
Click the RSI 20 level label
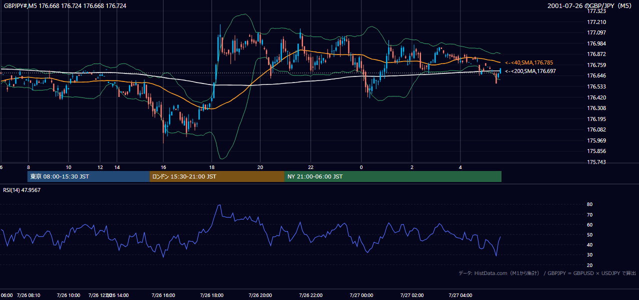[589, 265]
